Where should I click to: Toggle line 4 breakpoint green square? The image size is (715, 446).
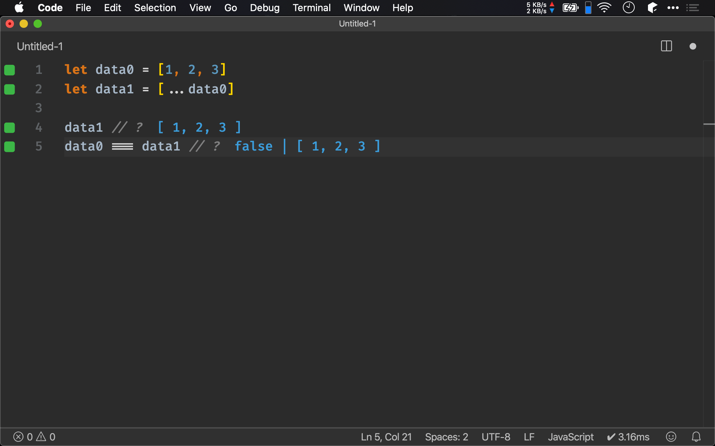pos(9,128)
